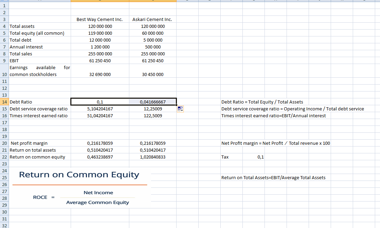Select the Debt Ratio formula note text
This screenshot has height=228, width=380.
pyautogui.click(x=262, y=102)
